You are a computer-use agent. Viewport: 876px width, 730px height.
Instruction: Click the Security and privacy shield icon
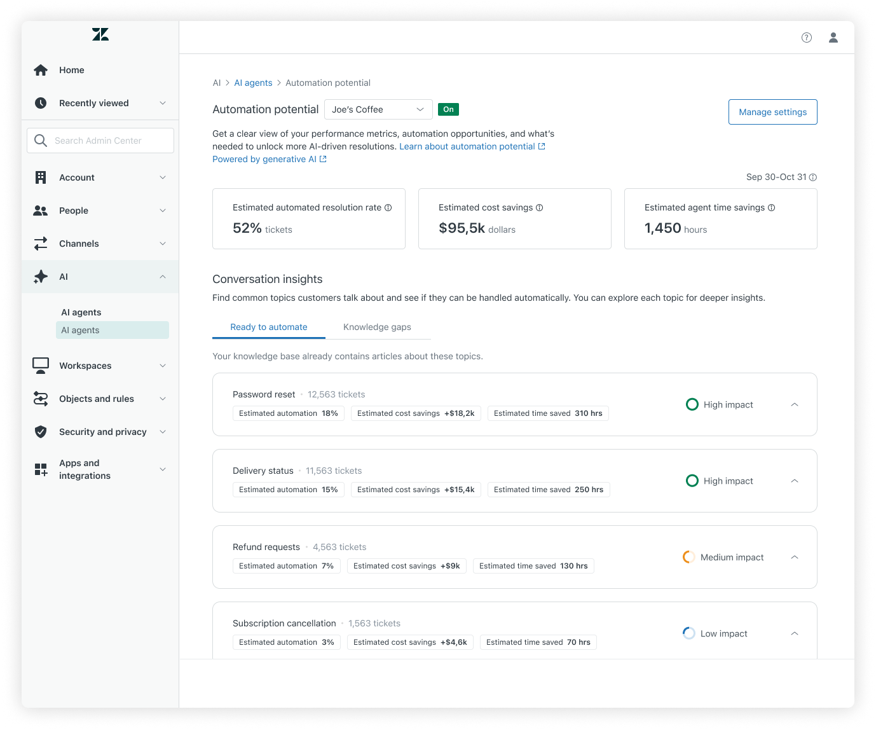(x=41, y=432)
